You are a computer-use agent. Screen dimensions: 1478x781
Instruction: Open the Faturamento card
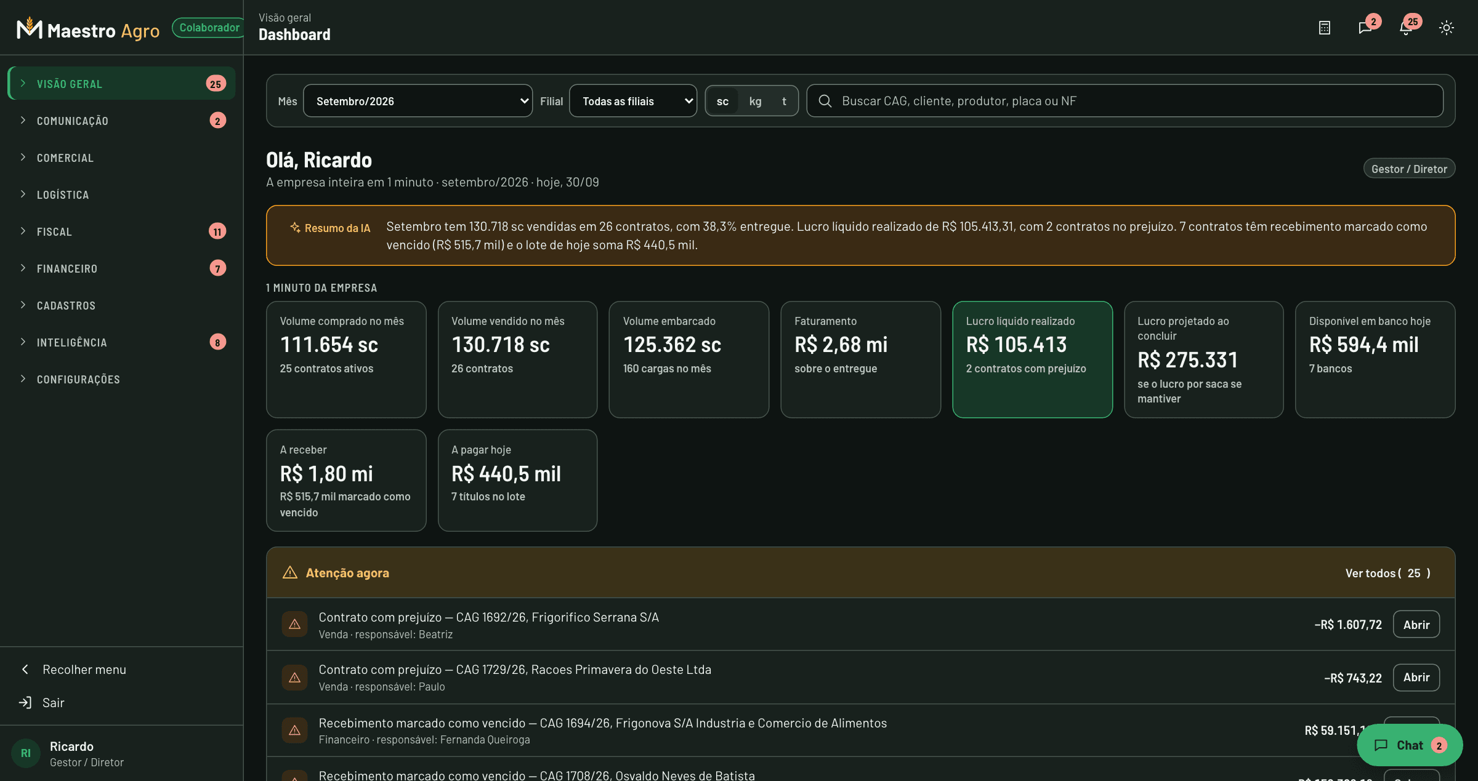[860, 359]
